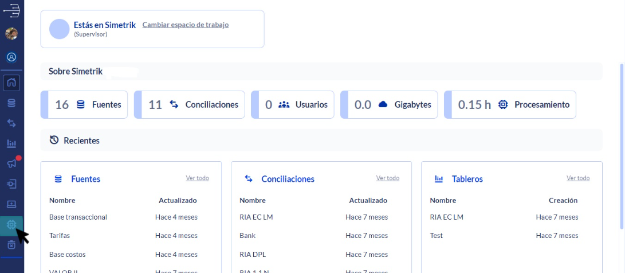Open source Base transaccional

(78, 217)
